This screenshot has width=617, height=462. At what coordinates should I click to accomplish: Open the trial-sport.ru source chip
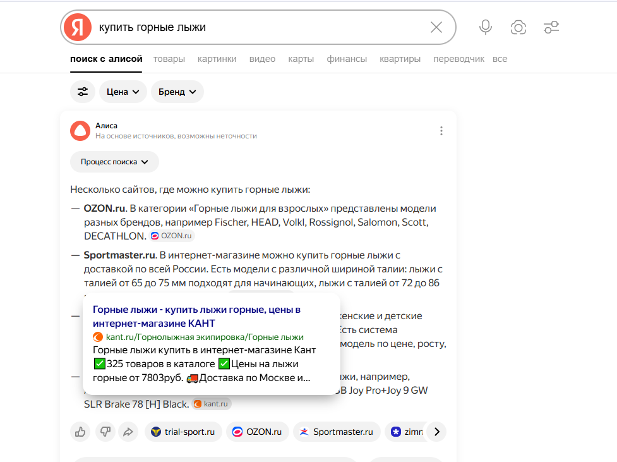tap(183, 432)
